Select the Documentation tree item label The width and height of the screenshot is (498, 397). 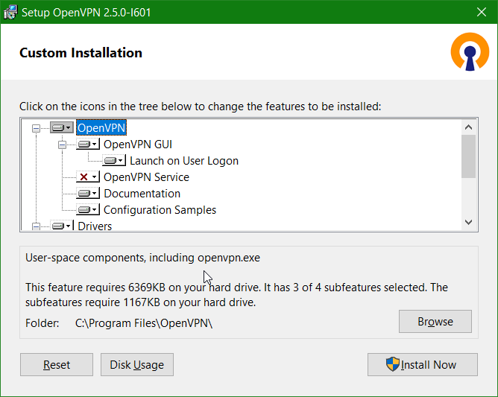coord(142,194)
